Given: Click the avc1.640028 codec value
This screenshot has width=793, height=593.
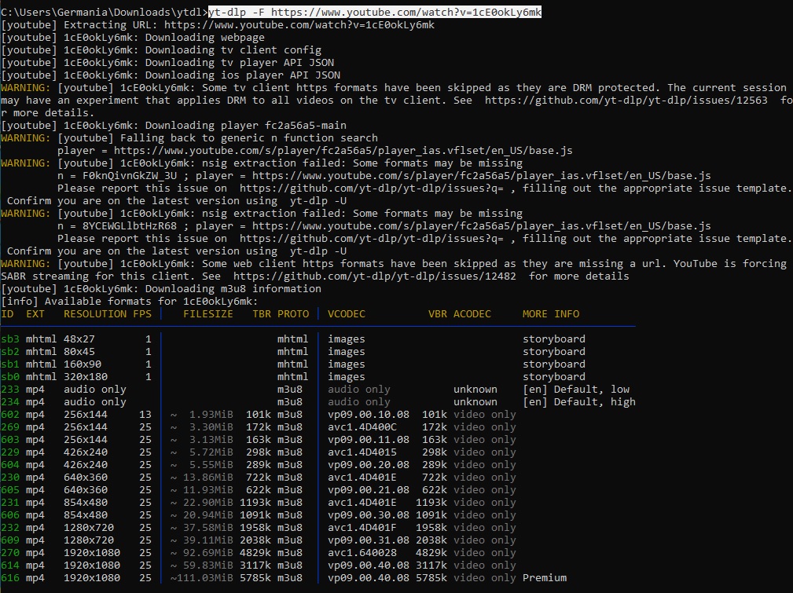Looking at the screenshot, I should pyautogui.click(x=362, y=553).
